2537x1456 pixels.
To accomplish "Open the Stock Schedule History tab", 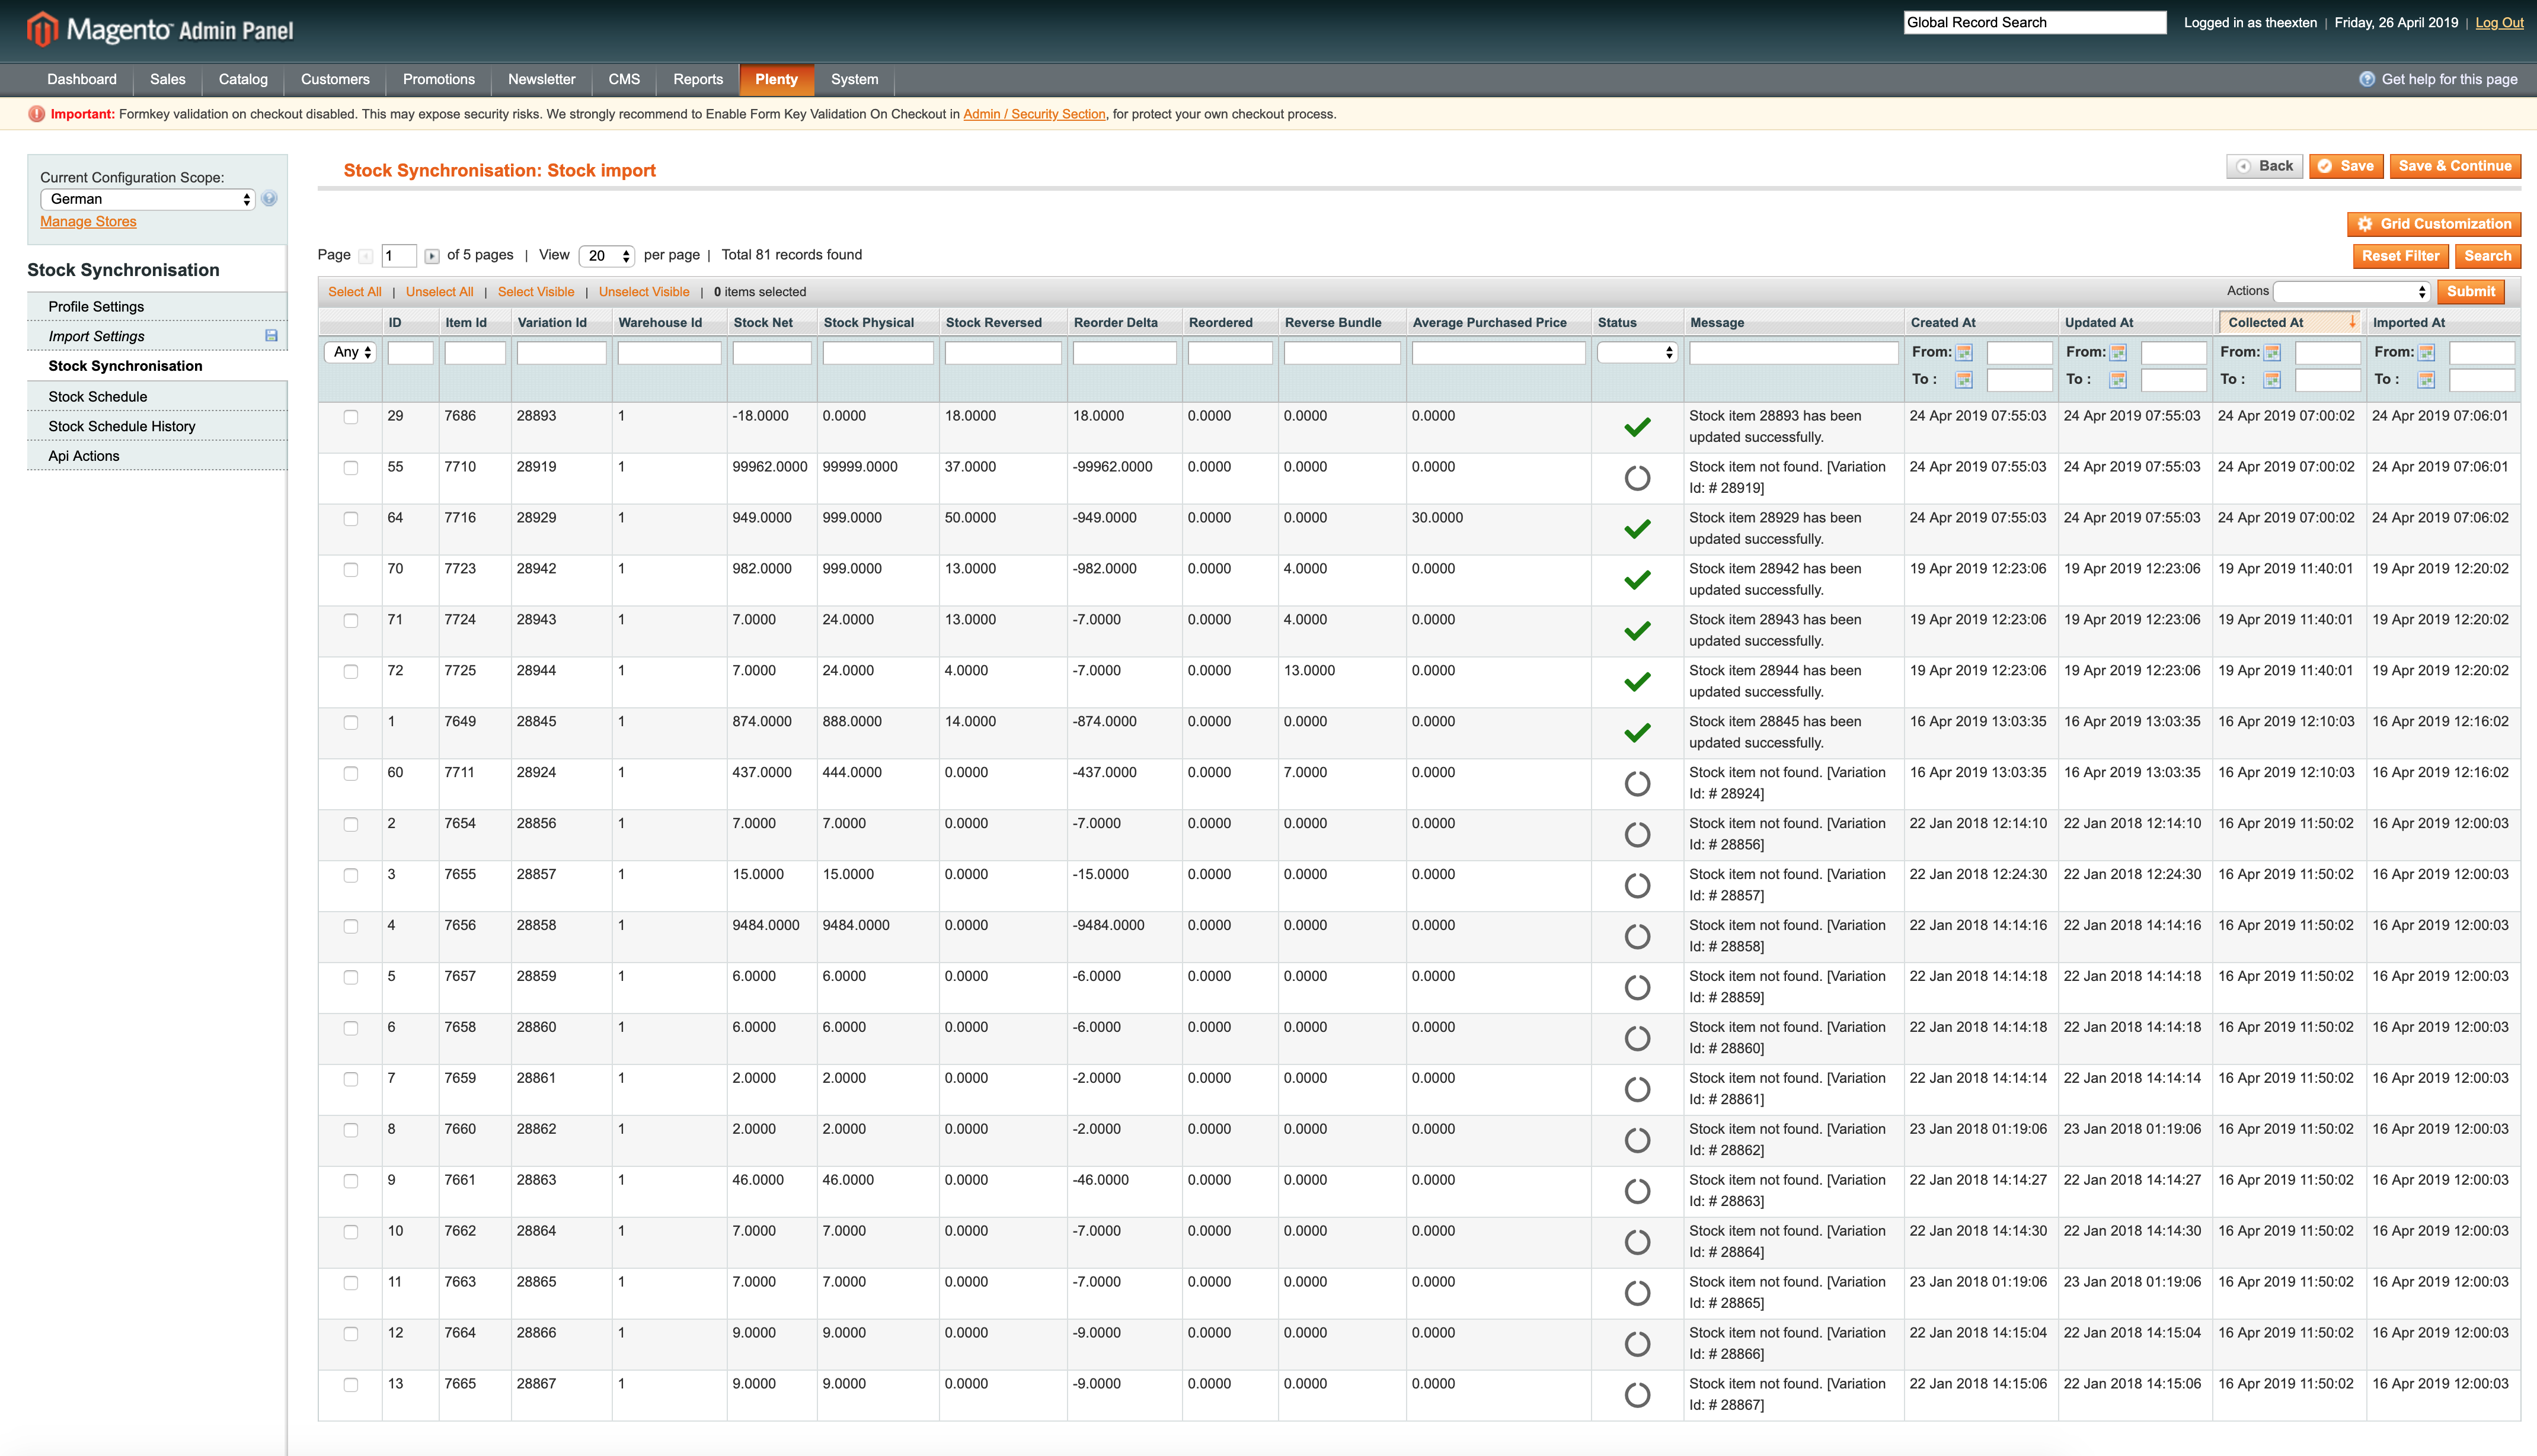I will 157,426.
